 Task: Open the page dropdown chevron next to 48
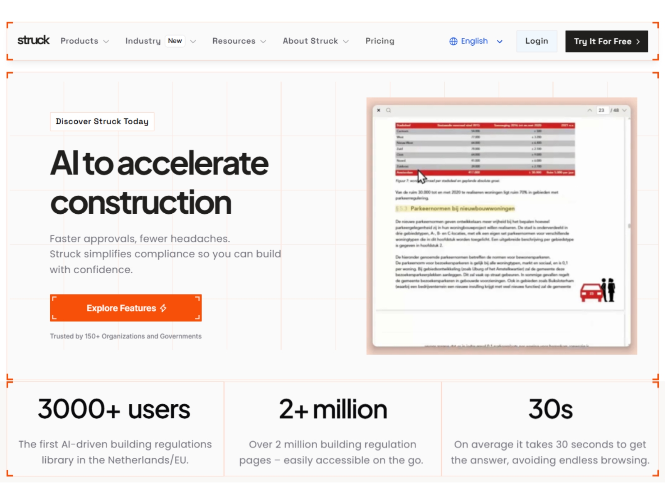tap(624, 110)
